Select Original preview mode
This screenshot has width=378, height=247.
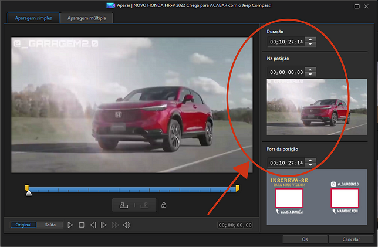click(x=23, y=225)
